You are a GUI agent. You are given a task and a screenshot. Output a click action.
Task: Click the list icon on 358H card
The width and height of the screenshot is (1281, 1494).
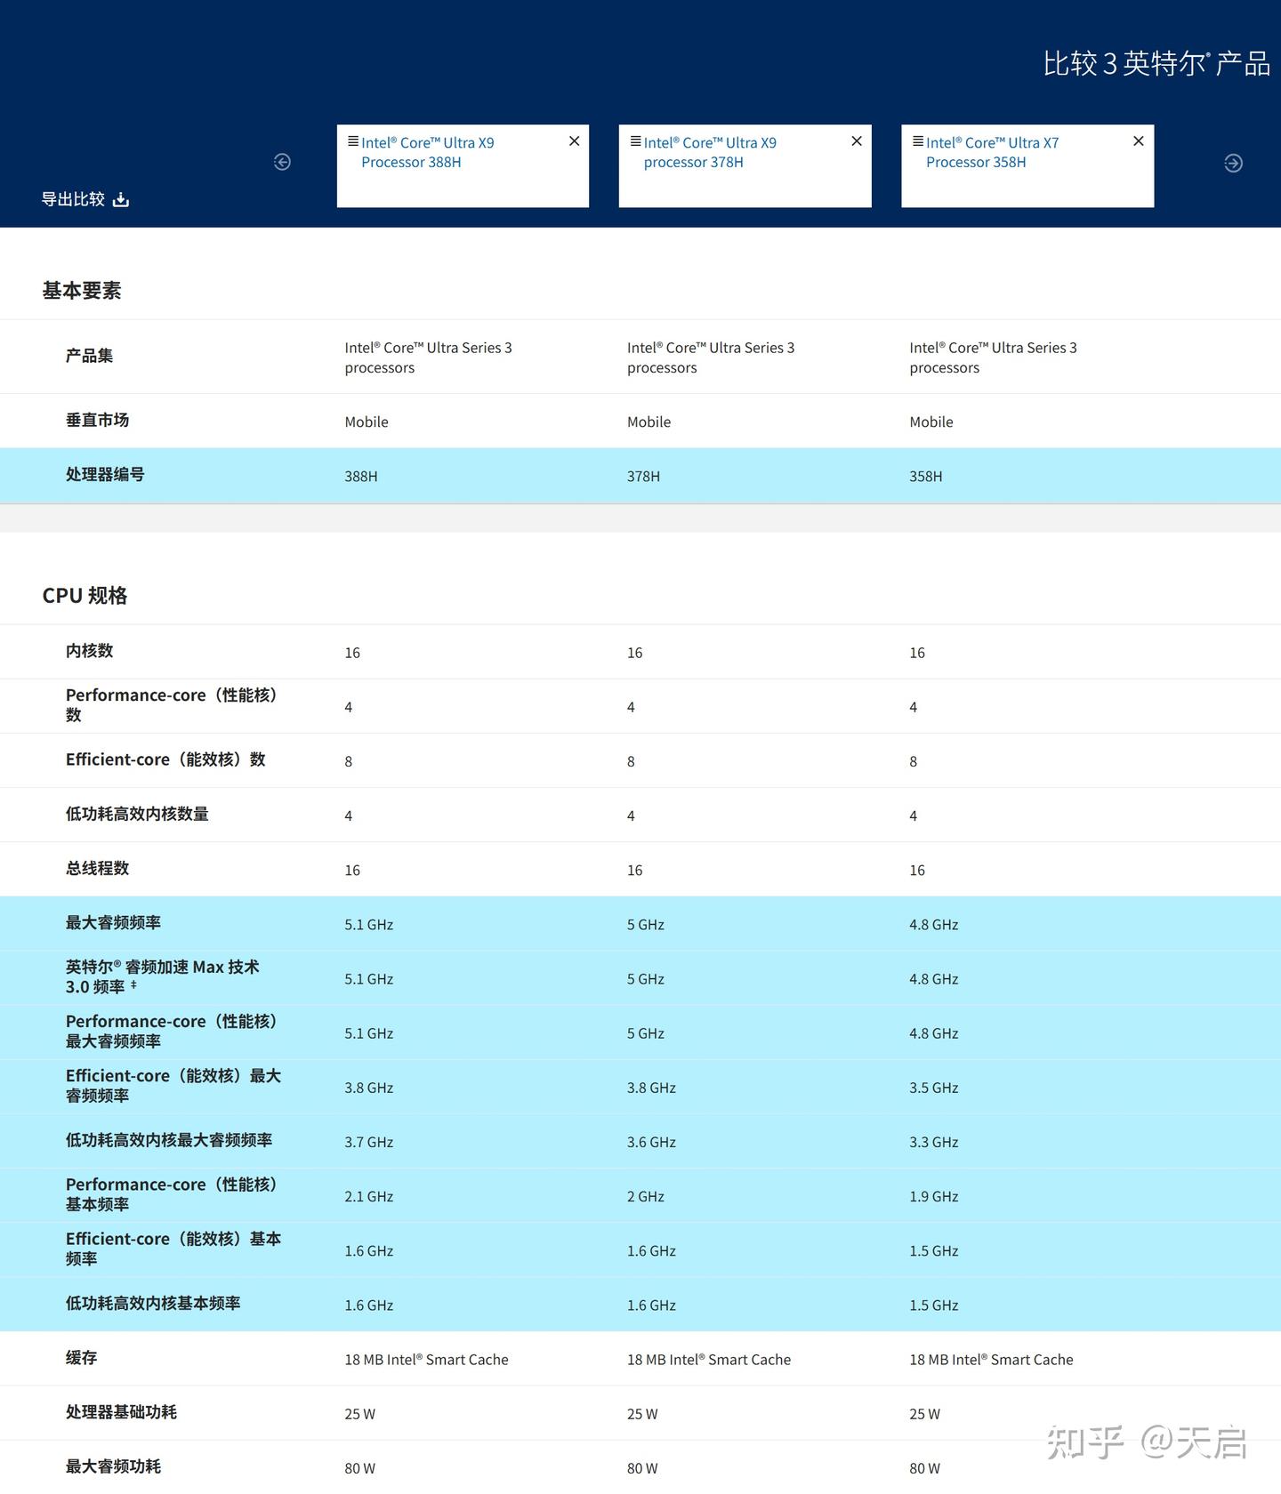[x=918, y=141]
